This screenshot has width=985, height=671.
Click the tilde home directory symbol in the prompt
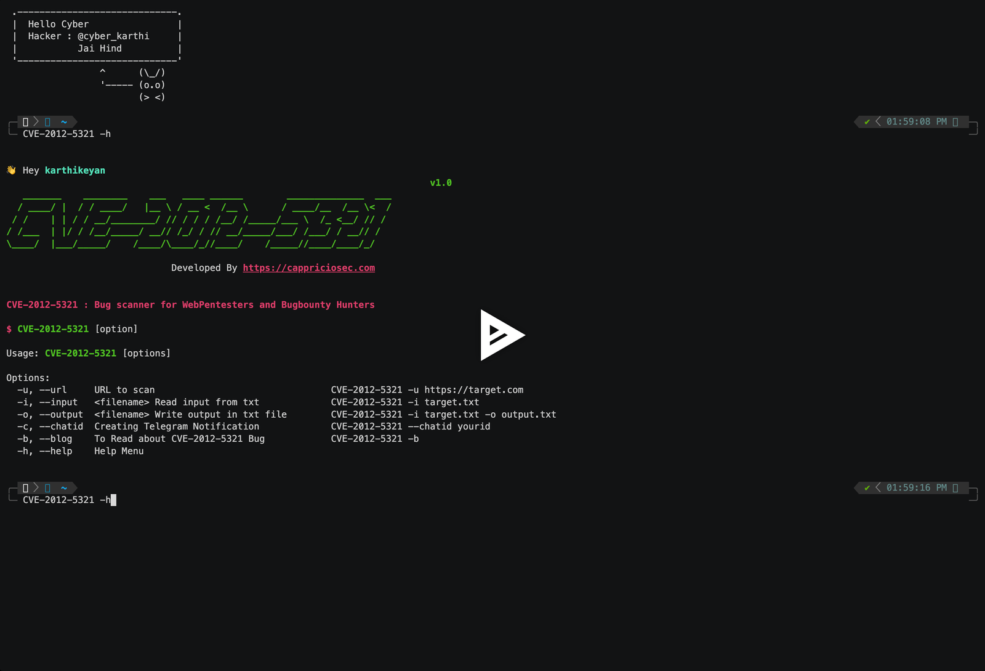[63, 121]
